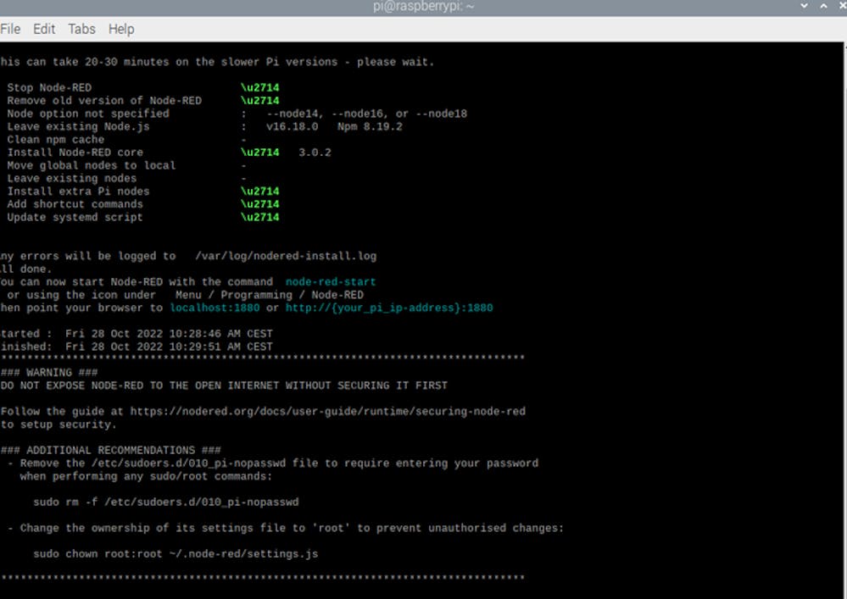Click the http://{your_pi_ip-address}:1880 URL
The image size is (847, 599).
[x=389, y=308]
